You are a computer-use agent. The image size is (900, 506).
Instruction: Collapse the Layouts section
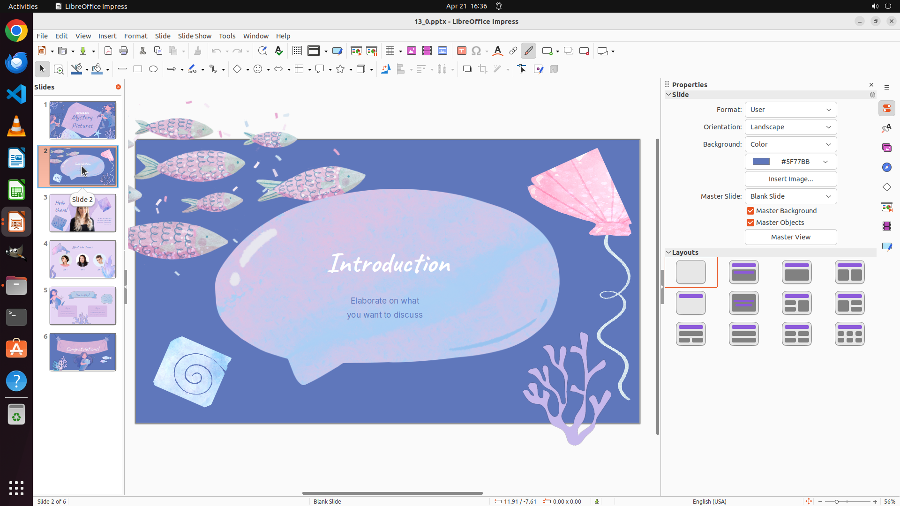tap(668, 253)
